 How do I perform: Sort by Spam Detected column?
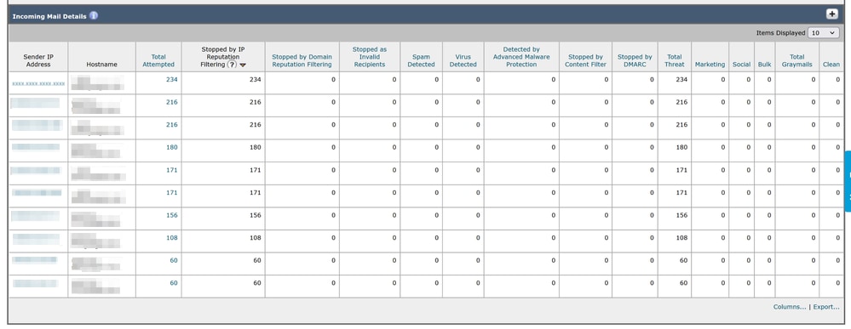click(421, 60)
